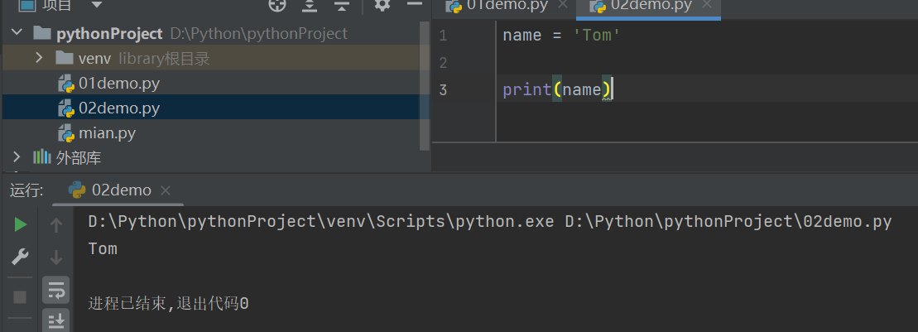Viewport: 918px width, 332px height.
Task: Select the 02demo run tab
Action: point(121,190)
